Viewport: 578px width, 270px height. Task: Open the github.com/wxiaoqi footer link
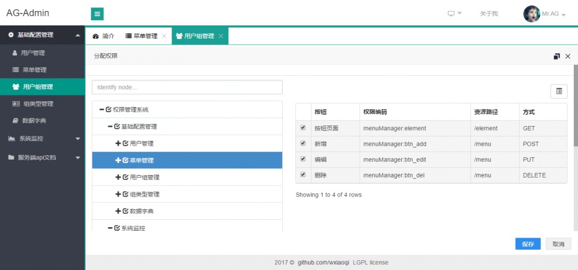click(x=323, y=262)
